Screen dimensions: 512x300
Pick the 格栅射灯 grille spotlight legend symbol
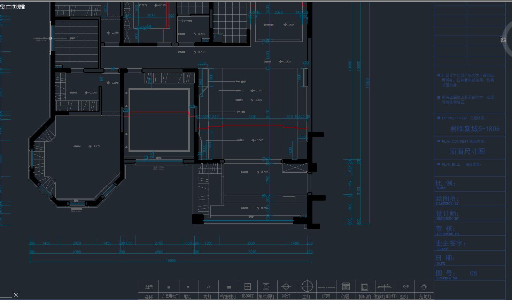229,287
